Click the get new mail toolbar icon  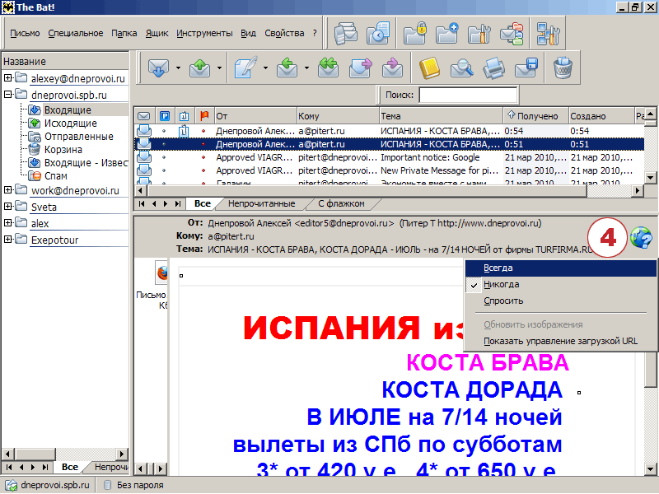pos(159,68)
